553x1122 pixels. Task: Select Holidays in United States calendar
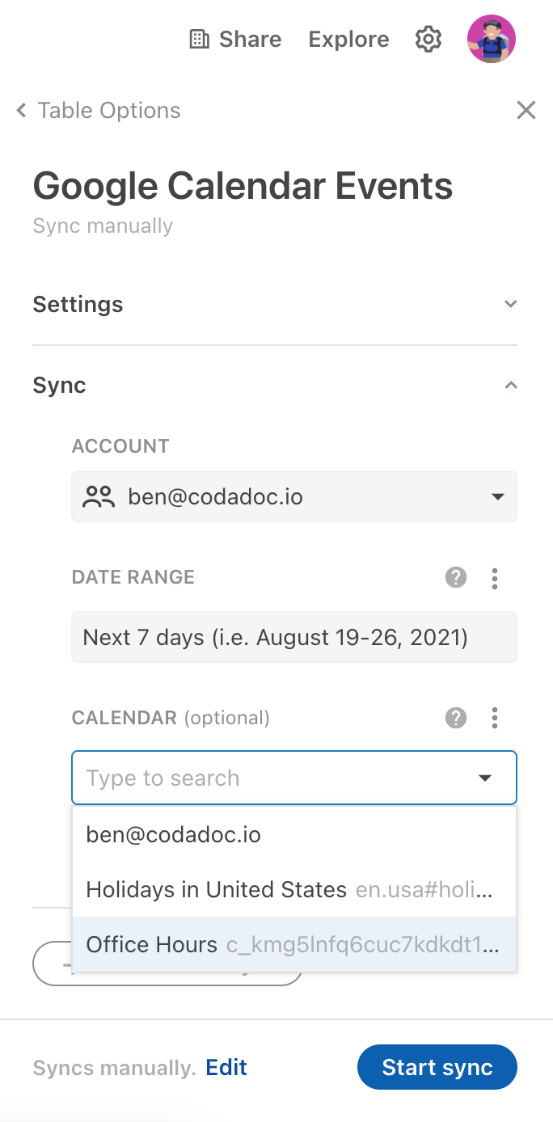[x=294, y=889]
